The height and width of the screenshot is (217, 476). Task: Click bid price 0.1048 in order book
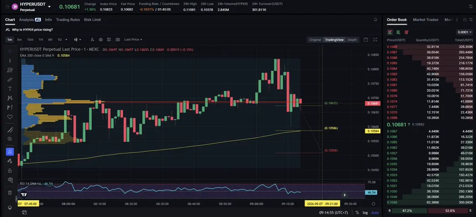[x=392, y=202]
